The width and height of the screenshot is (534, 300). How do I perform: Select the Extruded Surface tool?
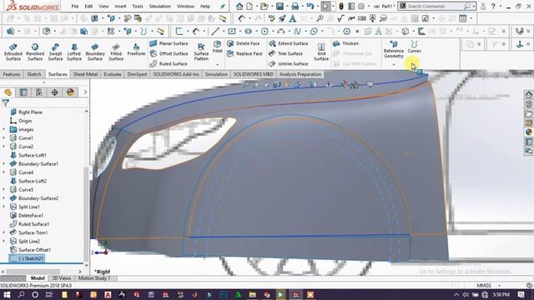[x=13, y=52]
